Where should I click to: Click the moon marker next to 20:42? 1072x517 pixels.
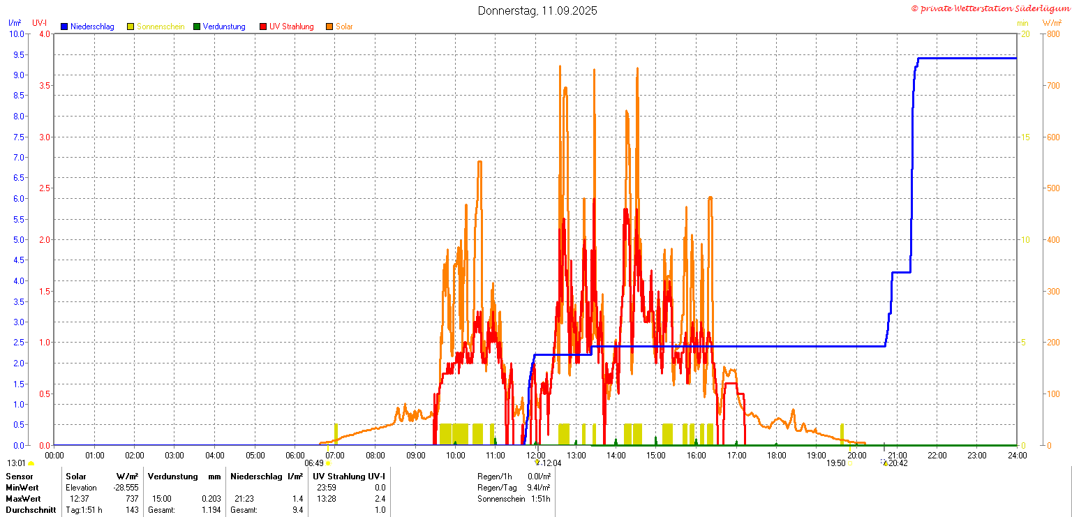884,463
